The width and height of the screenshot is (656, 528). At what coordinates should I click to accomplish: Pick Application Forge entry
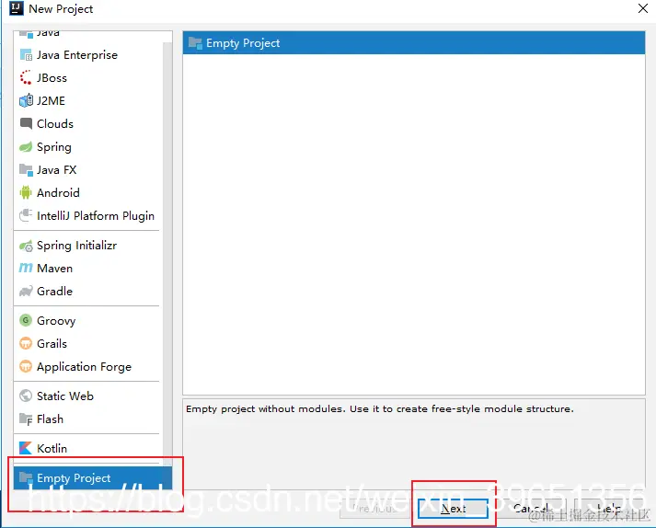pos(86,366)
